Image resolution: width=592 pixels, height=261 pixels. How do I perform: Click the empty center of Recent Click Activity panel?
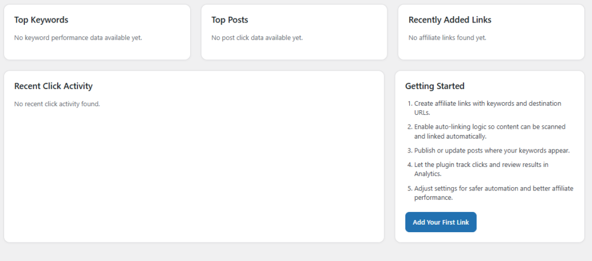[x=194, y=167]
